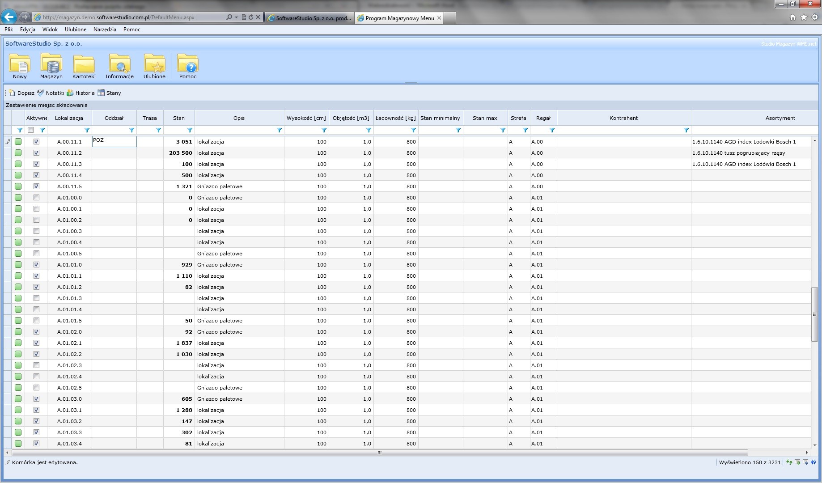Click the pencil edit marker of row A.00.11.1

[x=8, y=142]
